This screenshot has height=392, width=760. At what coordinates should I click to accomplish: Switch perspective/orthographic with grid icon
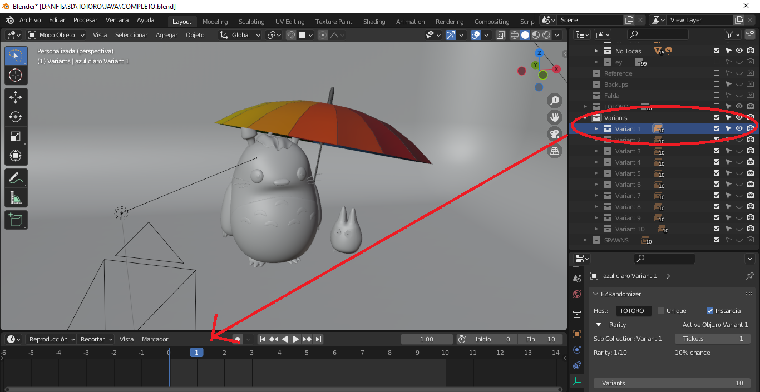point(555,151)
